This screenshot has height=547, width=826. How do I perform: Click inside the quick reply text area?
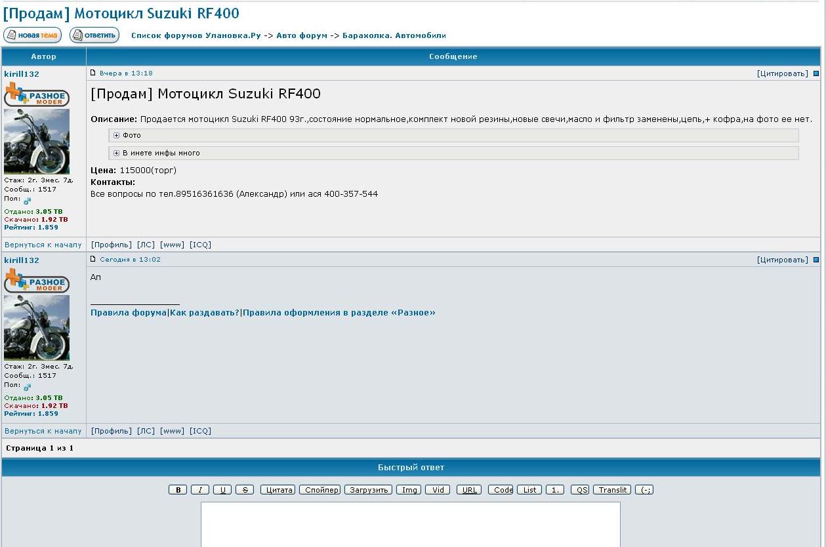point(410,524)
